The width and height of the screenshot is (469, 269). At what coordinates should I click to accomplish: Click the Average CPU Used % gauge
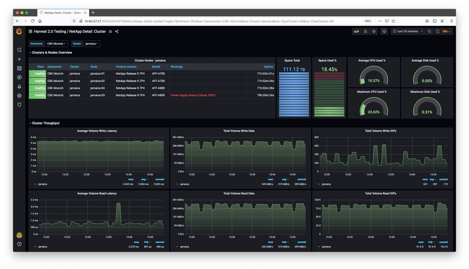pos(374,75)
